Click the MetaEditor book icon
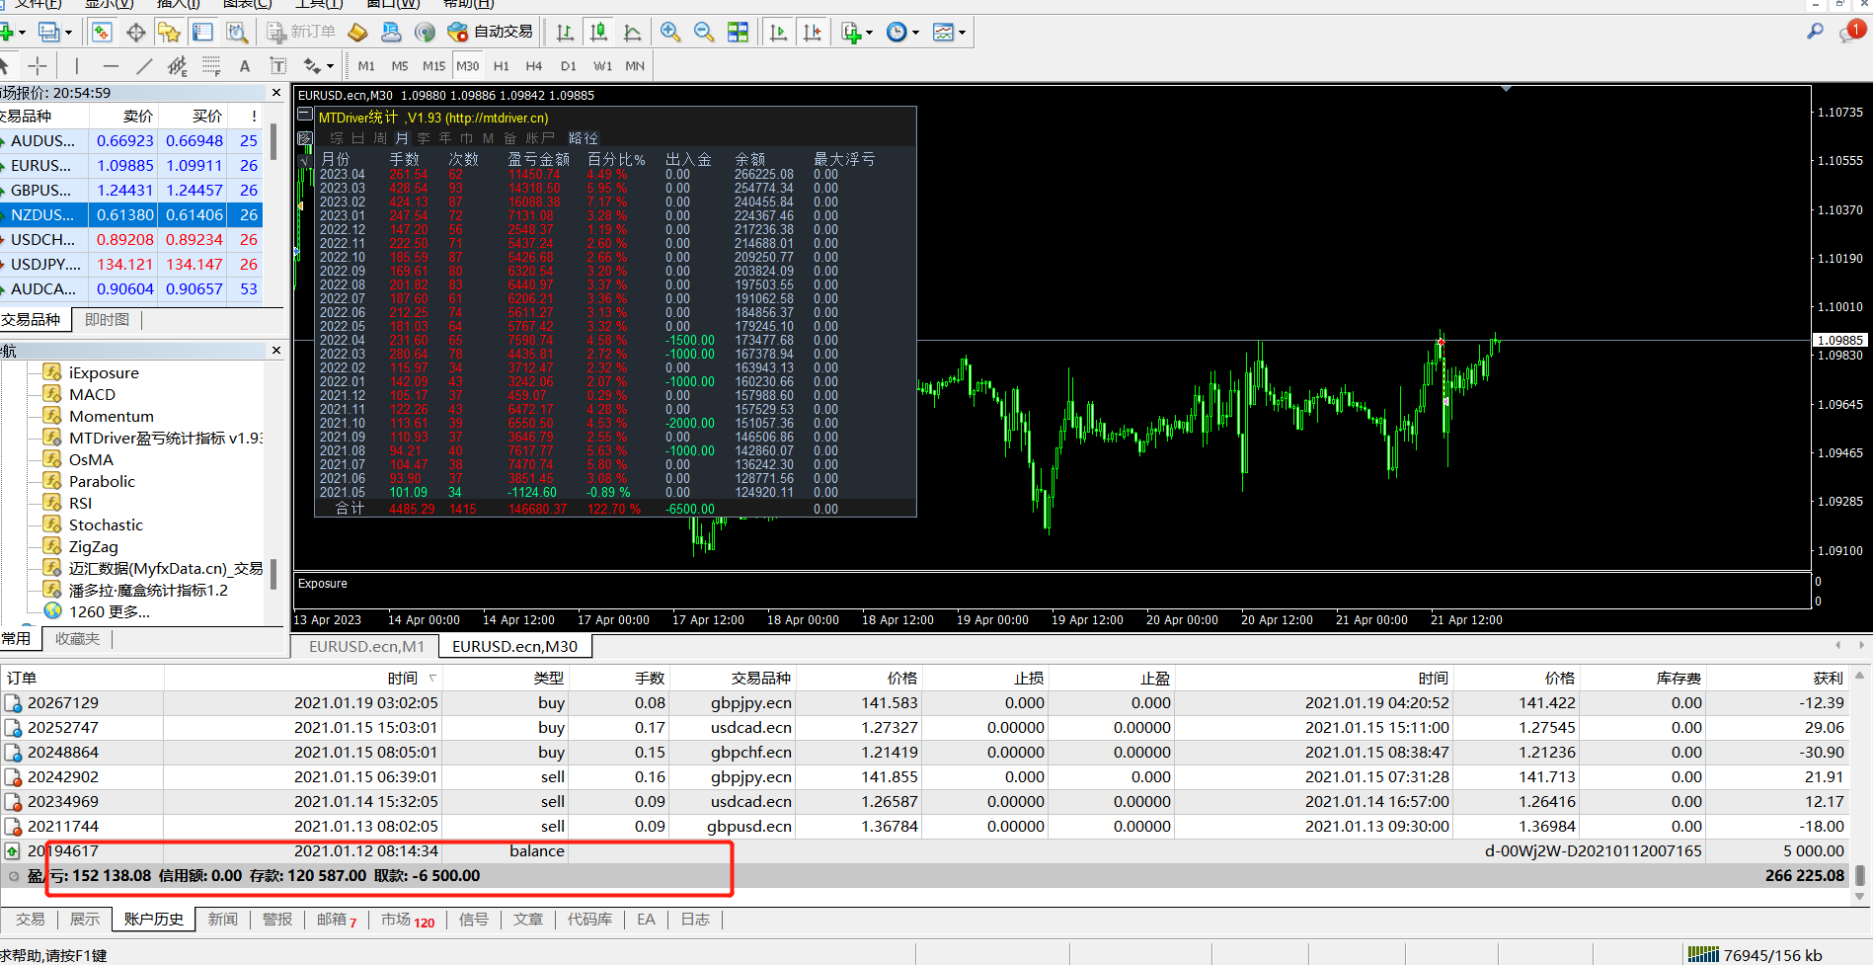Screen dimensions: 1873x965 pyautogui.click(x=357, y=33)
